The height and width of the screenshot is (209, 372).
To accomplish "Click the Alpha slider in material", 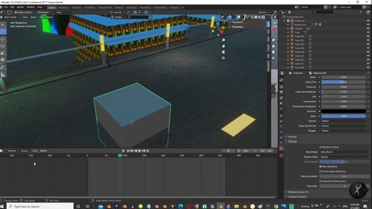I will [x=344, y=116].
